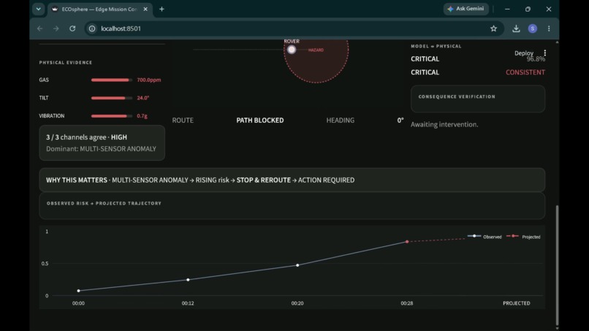
Task: Open the tab search dropdown arrow
Action: coord(38,9)
